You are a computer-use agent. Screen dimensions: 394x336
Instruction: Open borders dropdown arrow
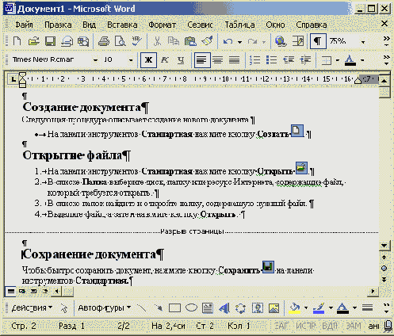338,60
